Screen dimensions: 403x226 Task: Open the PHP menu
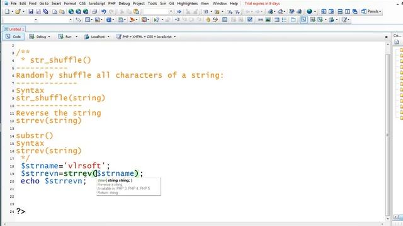click(x=111, y=4)
